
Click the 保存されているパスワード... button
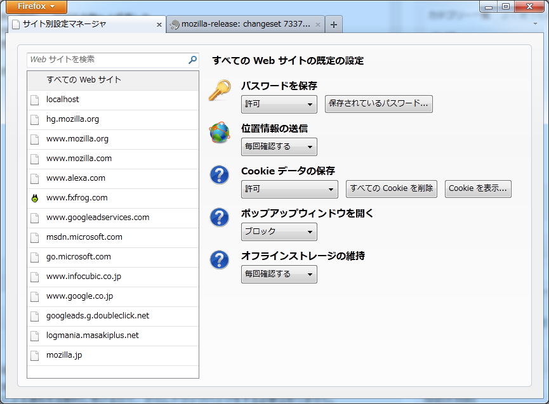click(378, 103)
